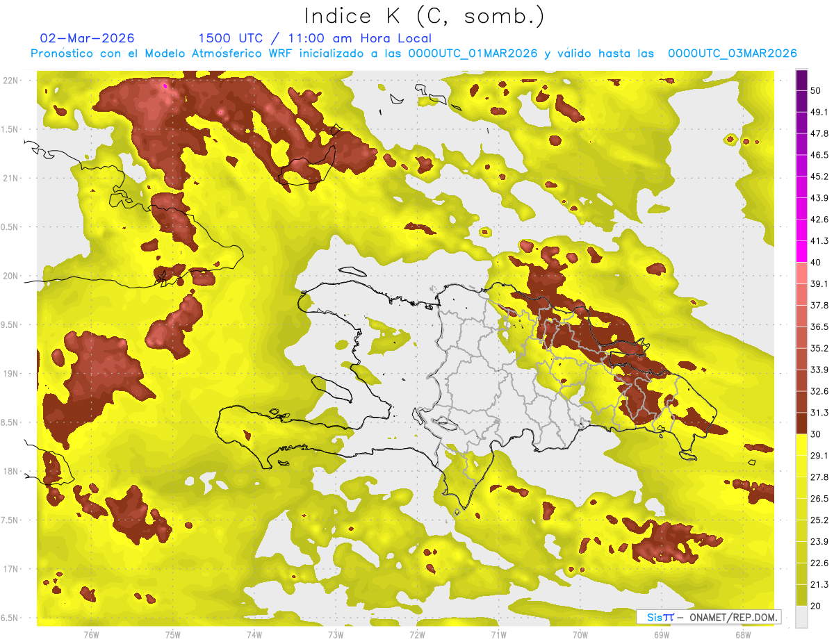Click the colorbar value "41.3"
The height and width of the screenshot is (644, 834).
[819, 241]
